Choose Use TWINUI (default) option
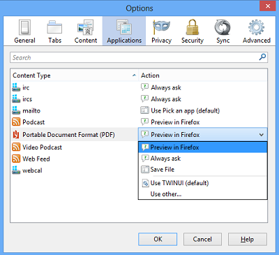Image resolution: width=279 pixels, height=255 pixels. (x=203, y=183)
